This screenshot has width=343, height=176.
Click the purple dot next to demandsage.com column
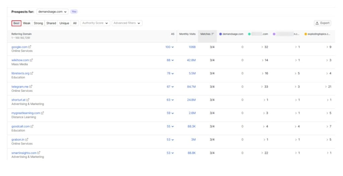[x=220, y=34]
